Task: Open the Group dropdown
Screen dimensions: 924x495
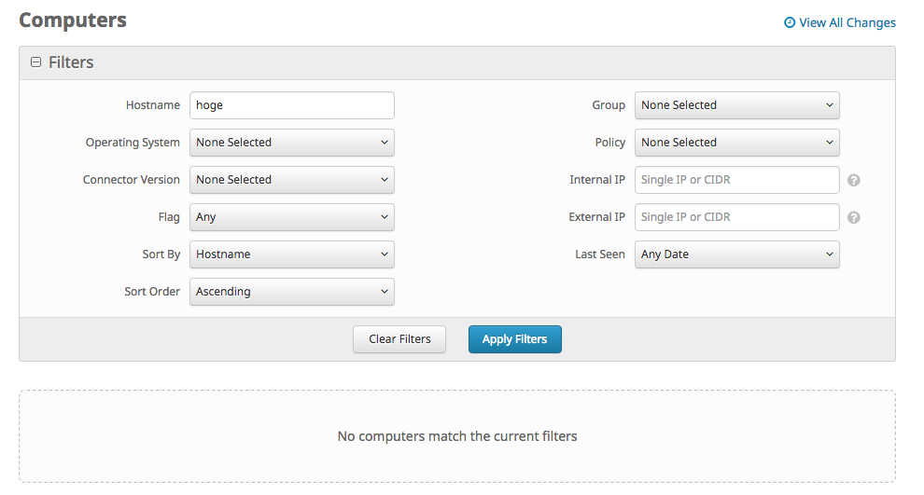Action: click(736, 105)
